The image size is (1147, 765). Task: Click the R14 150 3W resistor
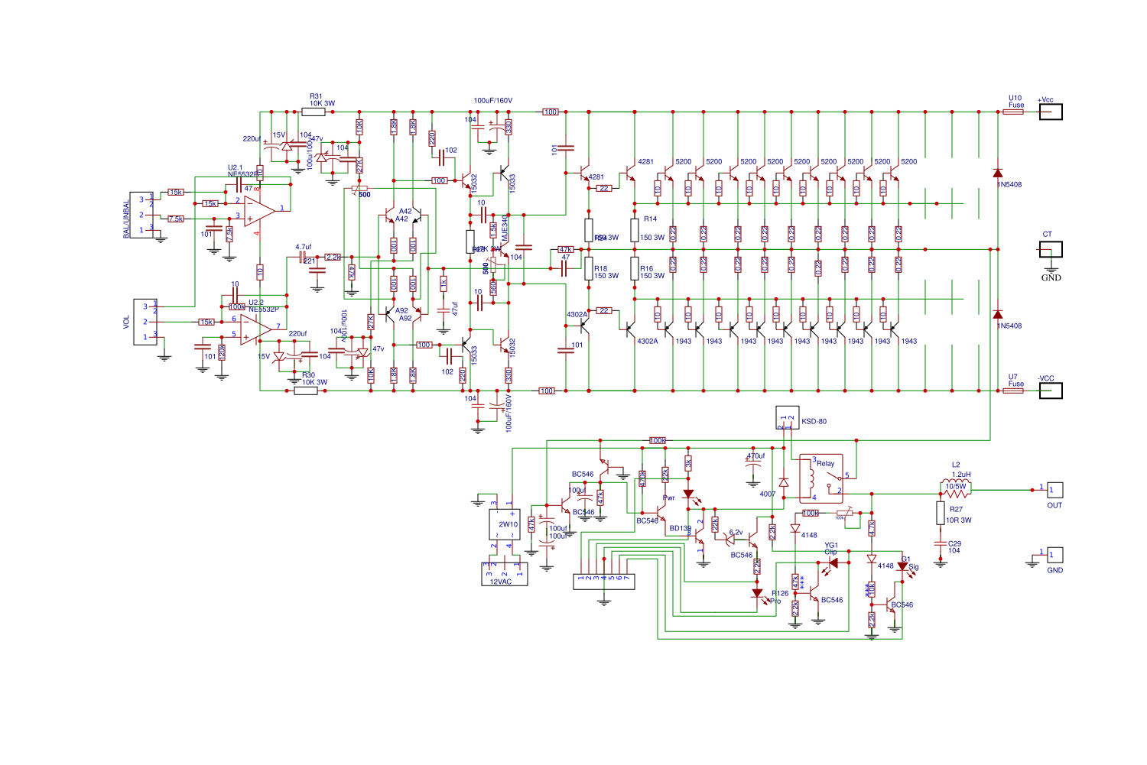635,230
